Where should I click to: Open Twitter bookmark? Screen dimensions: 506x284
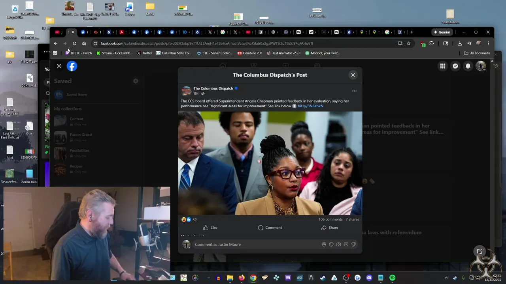click(x=144, y=53)
